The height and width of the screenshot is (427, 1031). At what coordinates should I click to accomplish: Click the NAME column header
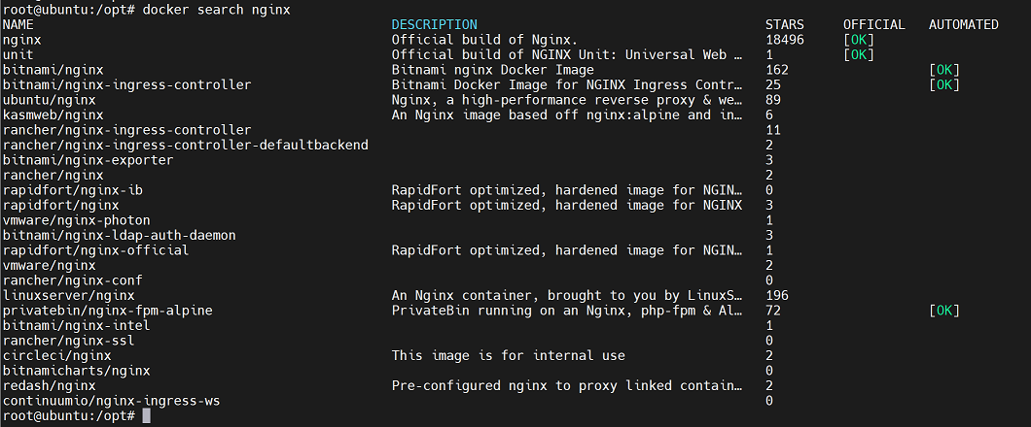point(18,24)
